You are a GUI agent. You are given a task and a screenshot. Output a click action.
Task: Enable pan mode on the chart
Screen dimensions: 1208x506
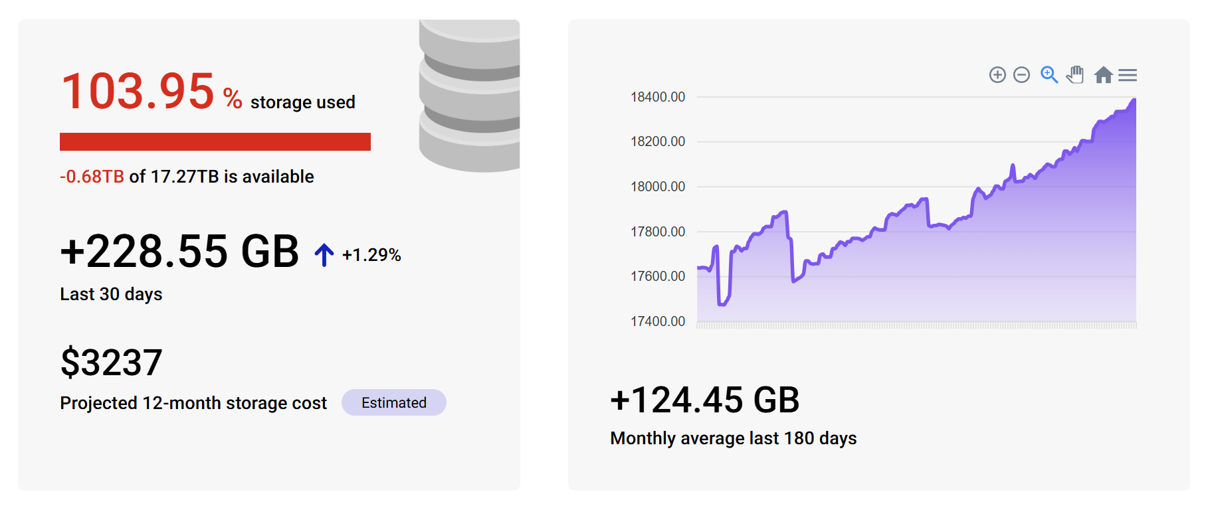1075,75
